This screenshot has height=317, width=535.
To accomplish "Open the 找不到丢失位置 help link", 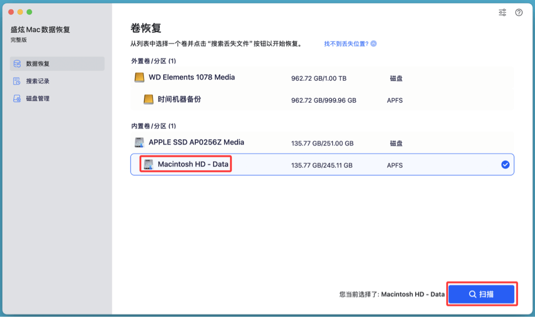I will click(x=347, y=44).
